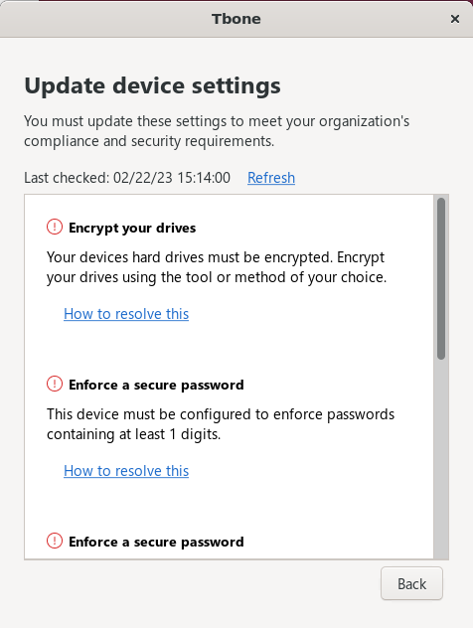Select the Encrypt your drives heading
Viewport: 473px width, 628px height.
coord(132,228)
